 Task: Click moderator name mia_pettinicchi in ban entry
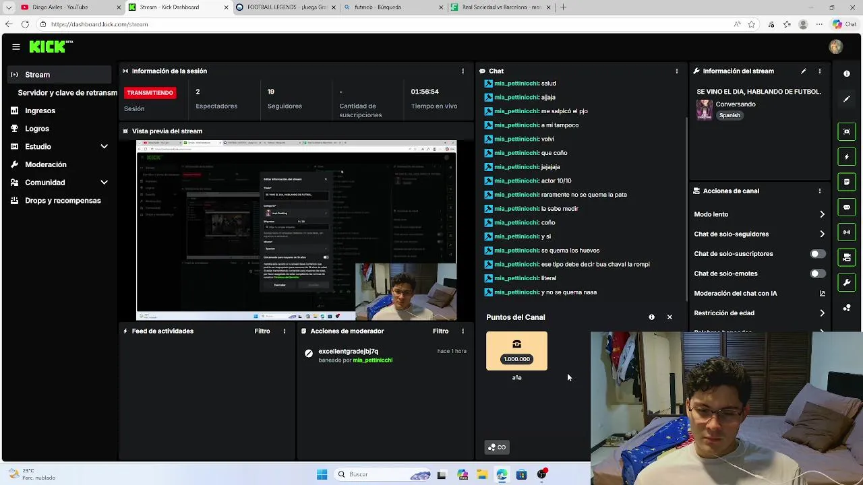(373, 360)
